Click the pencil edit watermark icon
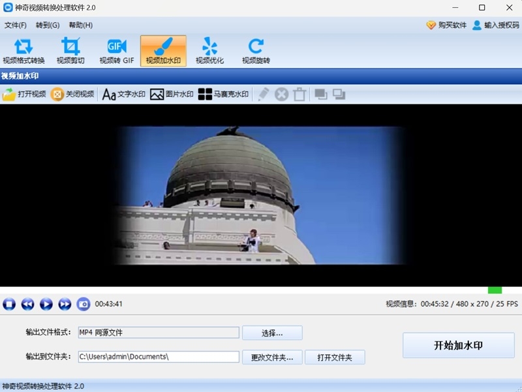Image resolution: width=522 pixels, height=392 pixels. click(x=263, y=94)
